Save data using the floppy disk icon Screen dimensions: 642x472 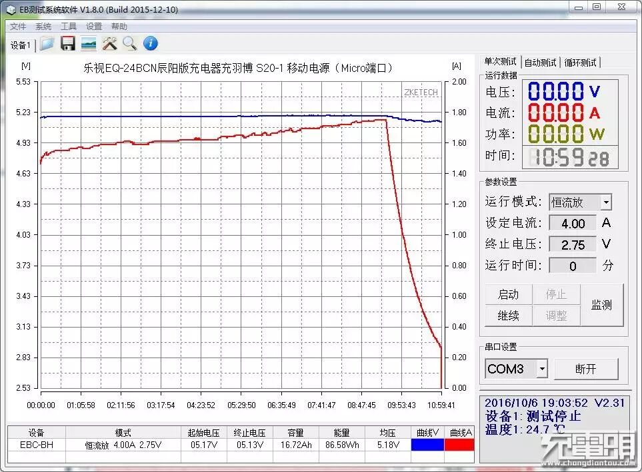coord(67,43)
